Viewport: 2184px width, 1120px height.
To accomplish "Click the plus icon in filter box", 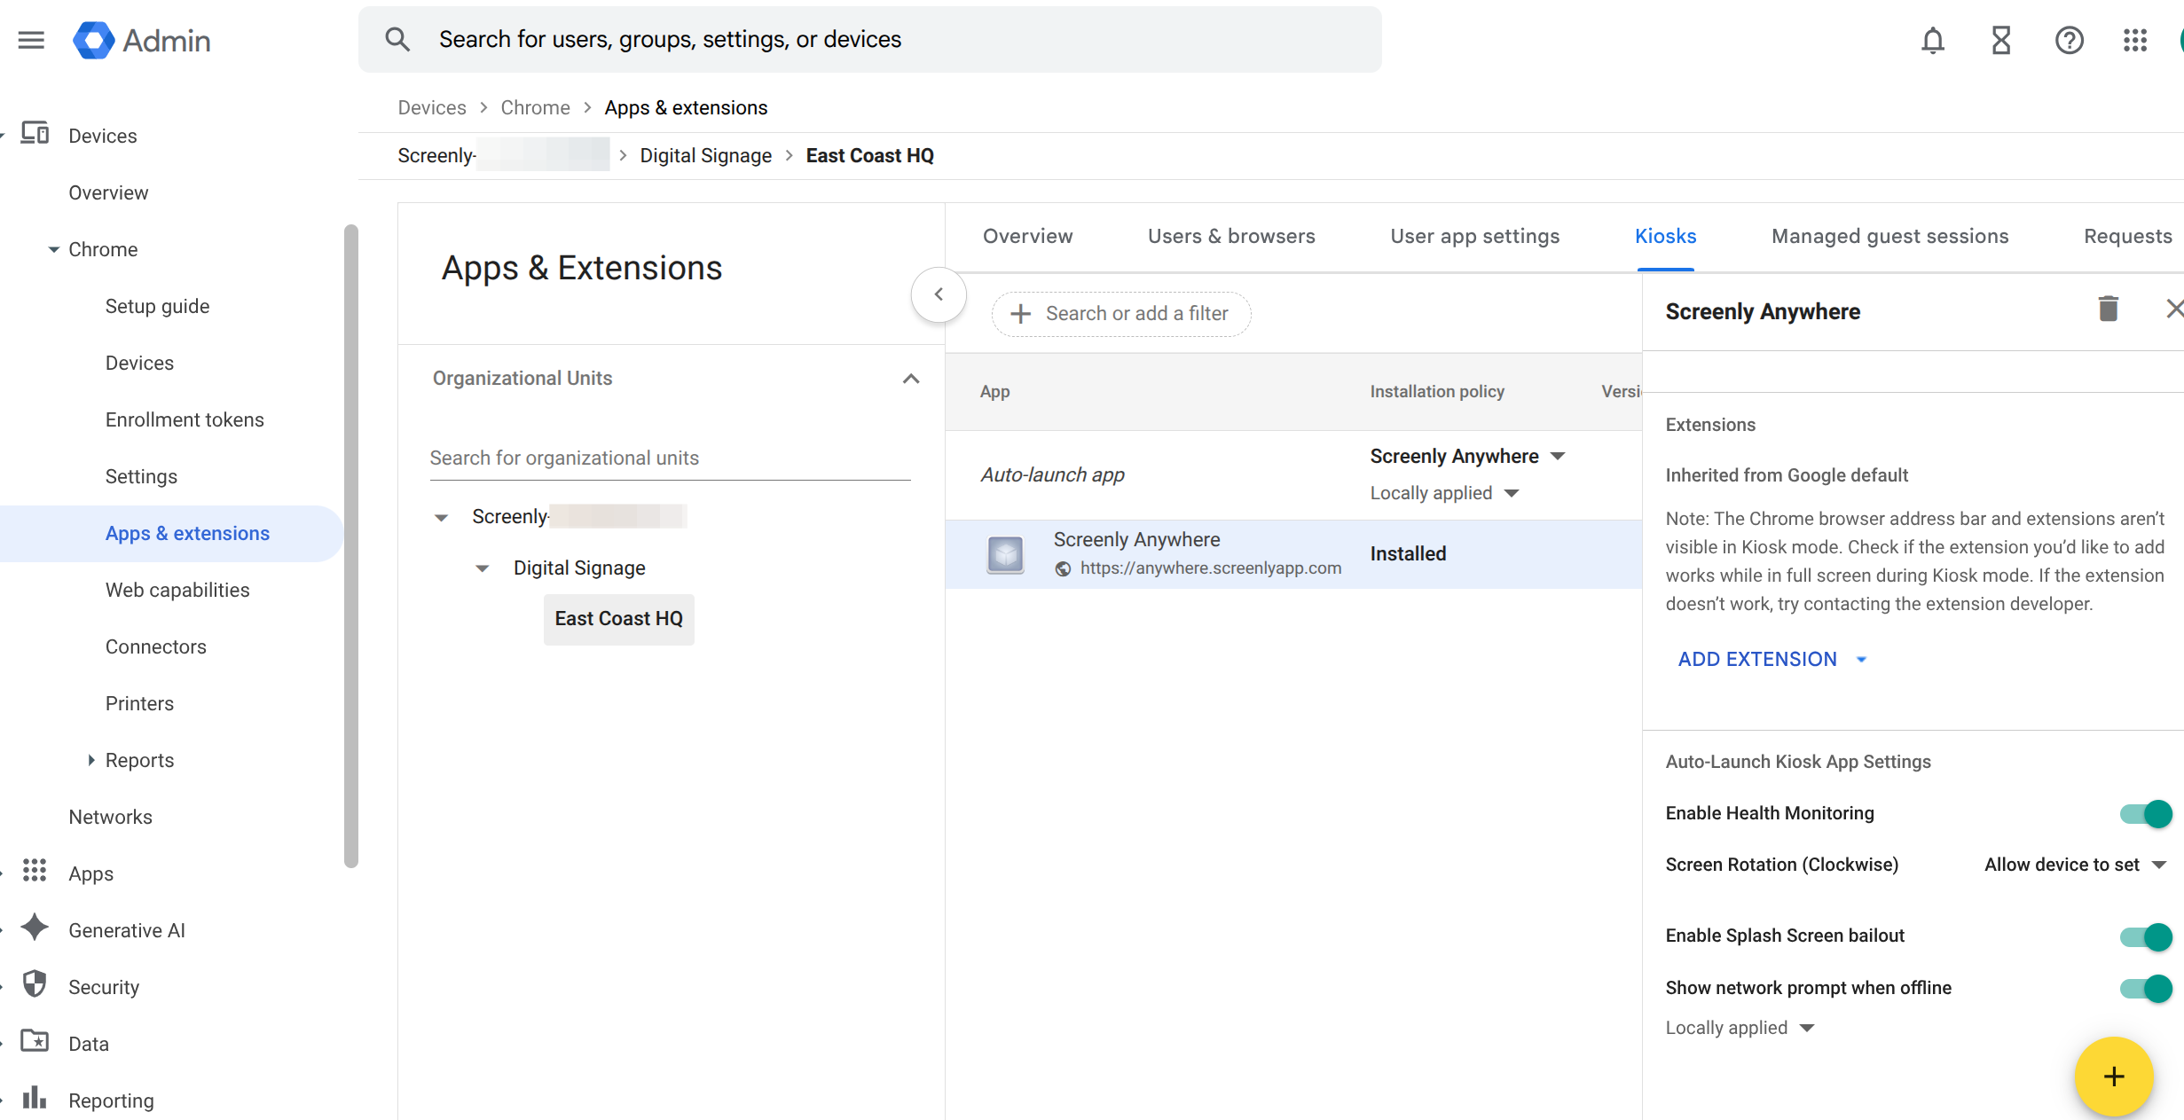I will (x=1021, y=314).
